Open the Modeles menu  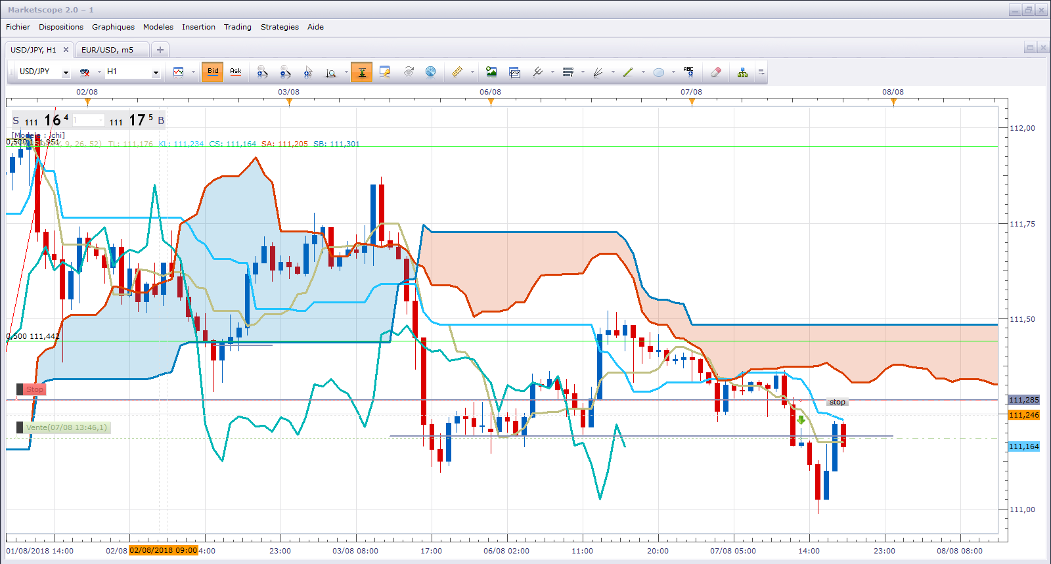pos(158,27)
